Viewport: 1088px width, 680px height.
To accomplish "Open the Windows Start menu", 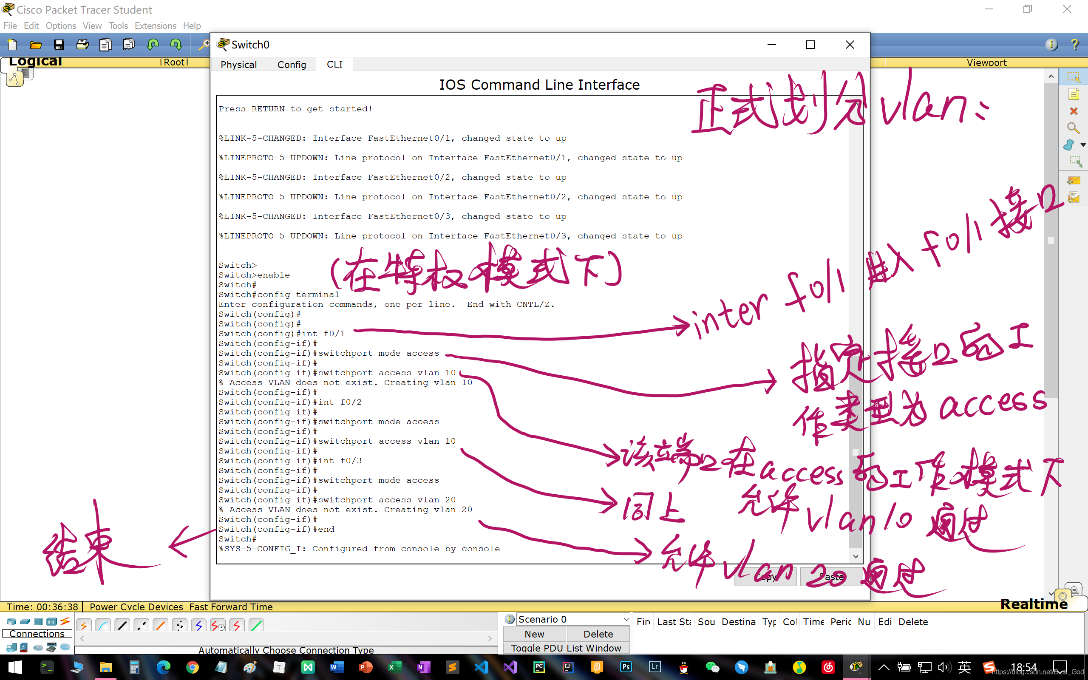I will tap(15, 667).
